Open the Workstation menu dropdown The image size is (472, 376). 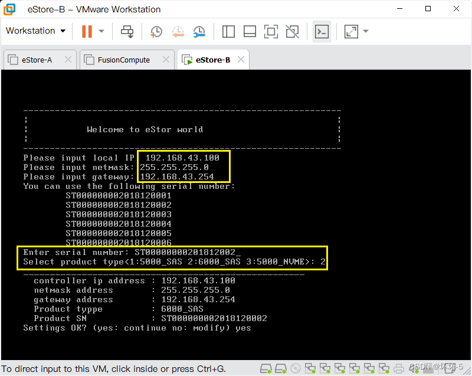coord(35,31)
